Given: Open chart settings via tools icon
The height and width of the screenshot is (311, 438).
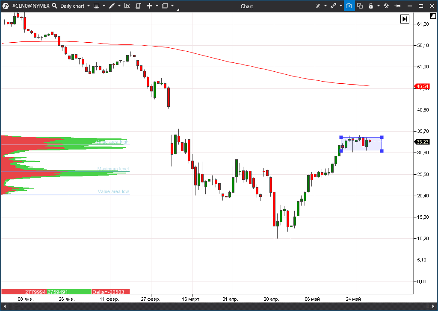Looking at the screenshot, I should [386, 6].
